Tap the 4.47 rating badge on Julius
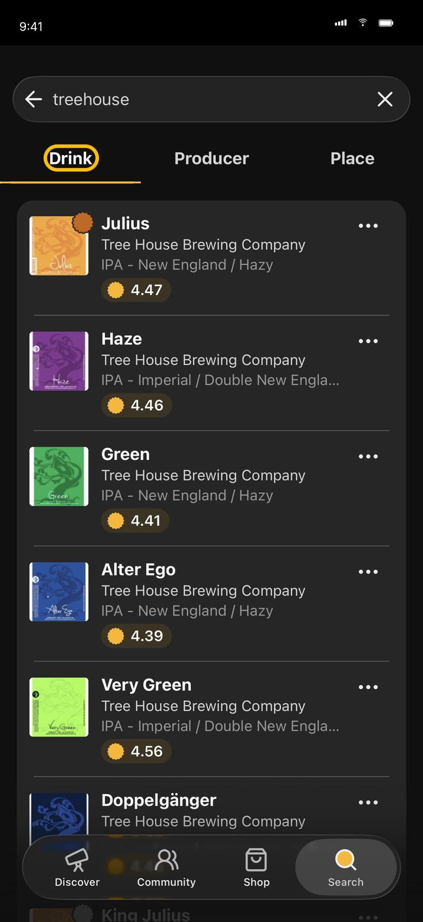Screen dimensions: 423x922 pos(136,290)
